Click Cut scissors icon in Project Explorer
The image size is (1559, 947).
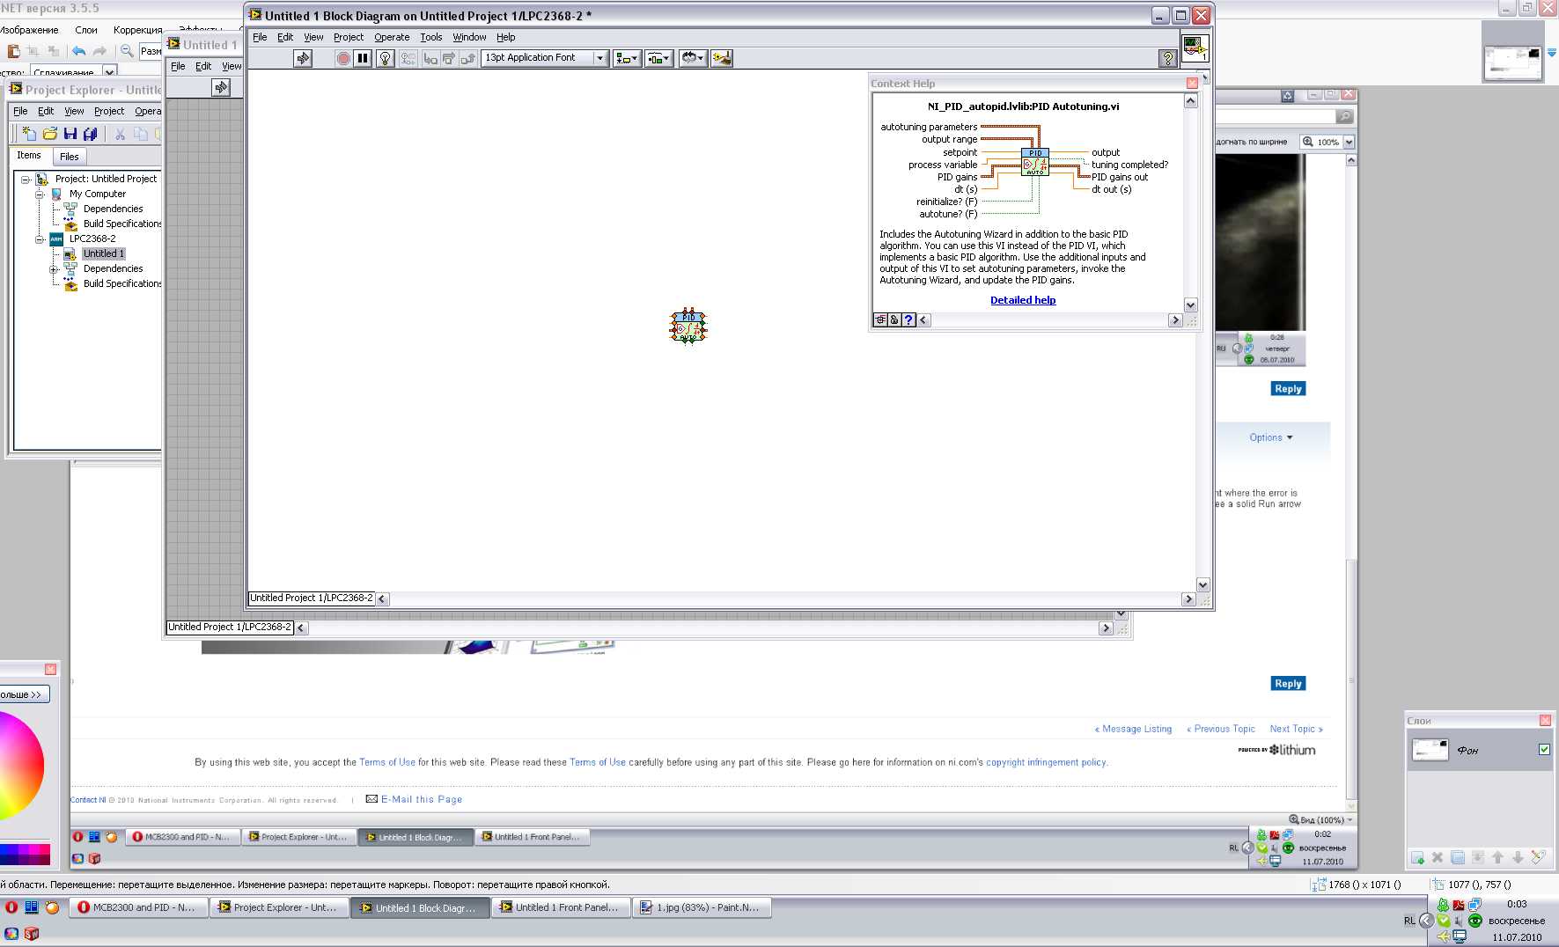coord(120,134)
